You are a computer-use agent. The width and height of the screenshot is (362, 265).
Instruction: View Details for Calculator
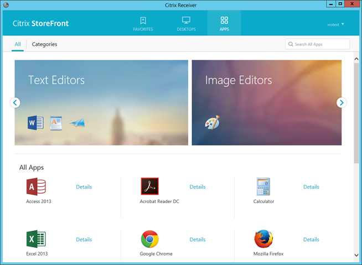pyautogui.click(x=311, y=187)
